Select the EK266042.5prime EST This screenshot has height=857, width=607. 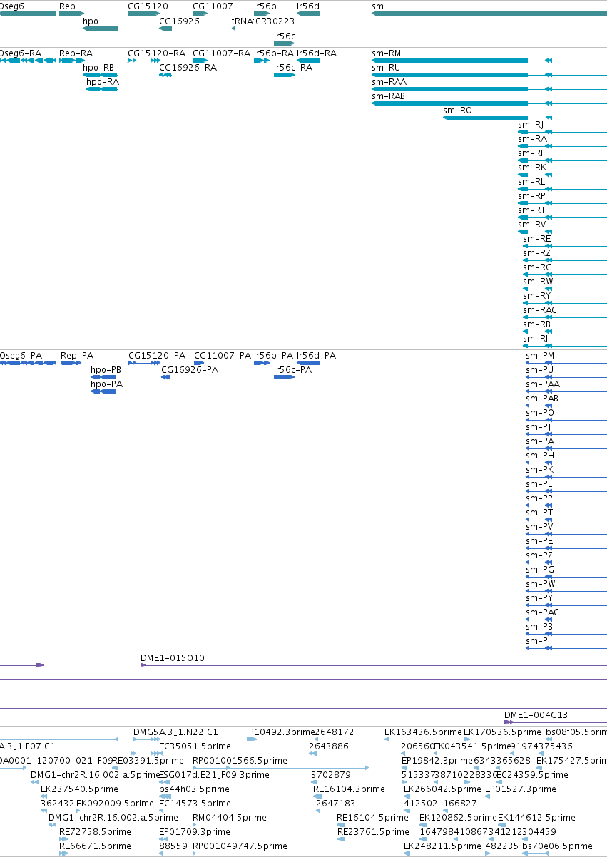pos(407,796)
